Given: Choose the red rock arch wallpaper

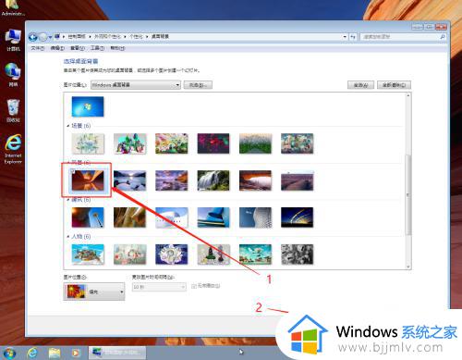Looking at the screenshot, I should pos(255,180).
